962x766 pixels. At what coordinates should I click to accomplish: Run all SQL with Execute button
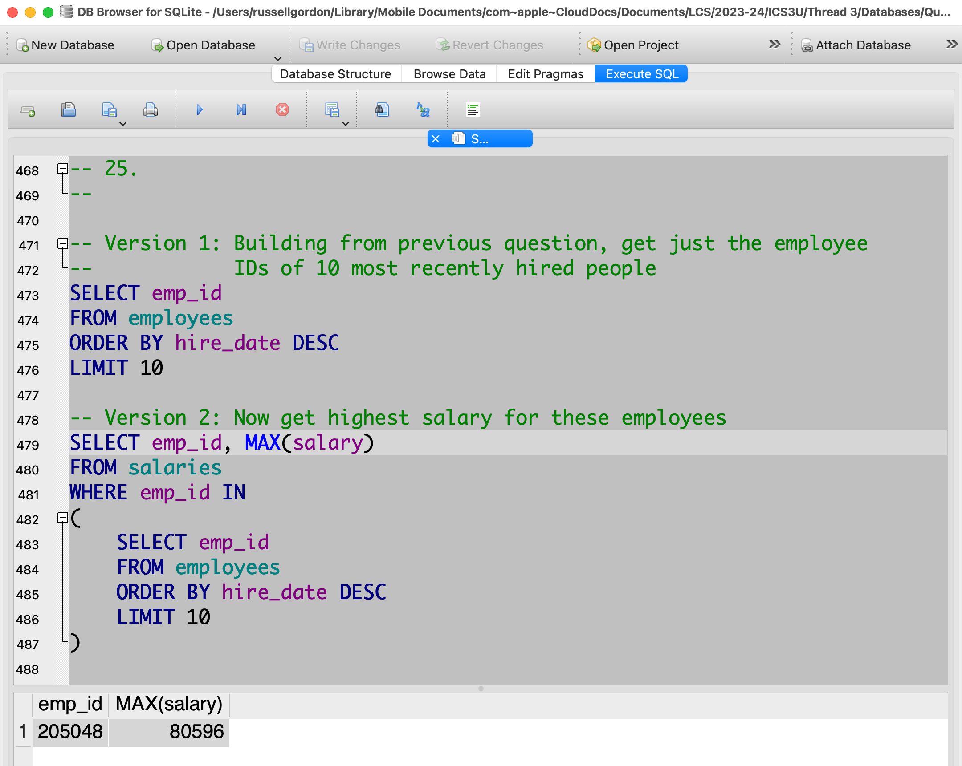200,109
